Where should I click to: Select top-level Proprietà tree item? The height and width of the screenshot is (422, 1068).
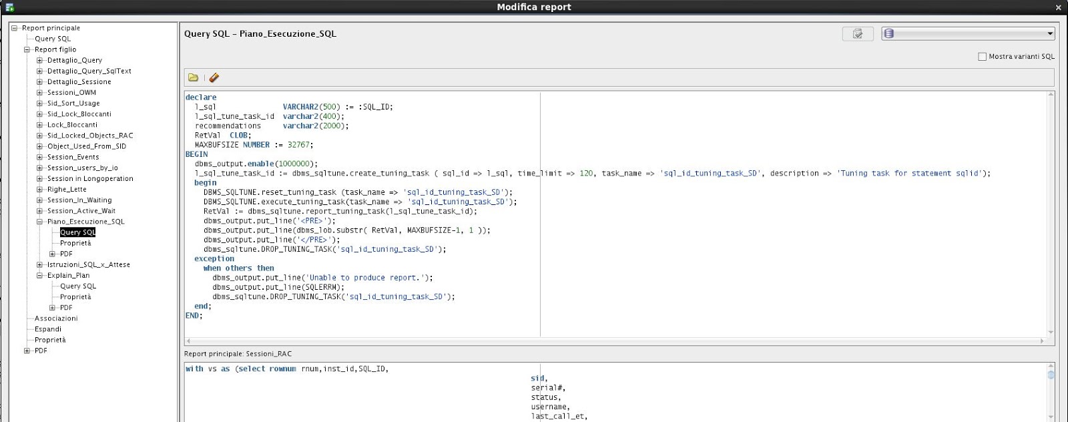pos(50,340)
